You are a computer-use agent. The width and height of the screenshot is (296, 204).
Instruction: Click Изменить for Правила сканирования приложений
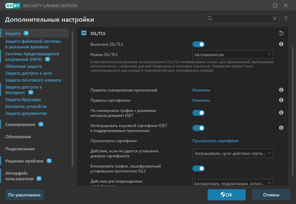tap(201, 90)
